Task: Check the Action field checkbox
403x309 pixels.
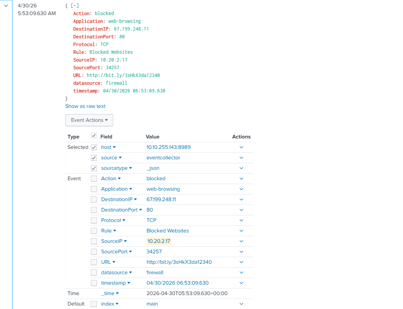Action: tap(94, 179)
